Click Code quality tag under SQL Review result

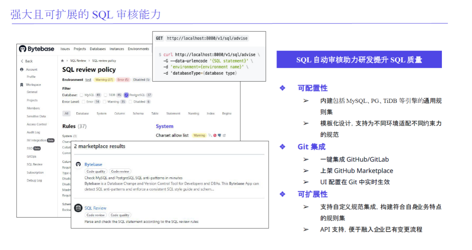pyautogui.click(x=120, y=215)
